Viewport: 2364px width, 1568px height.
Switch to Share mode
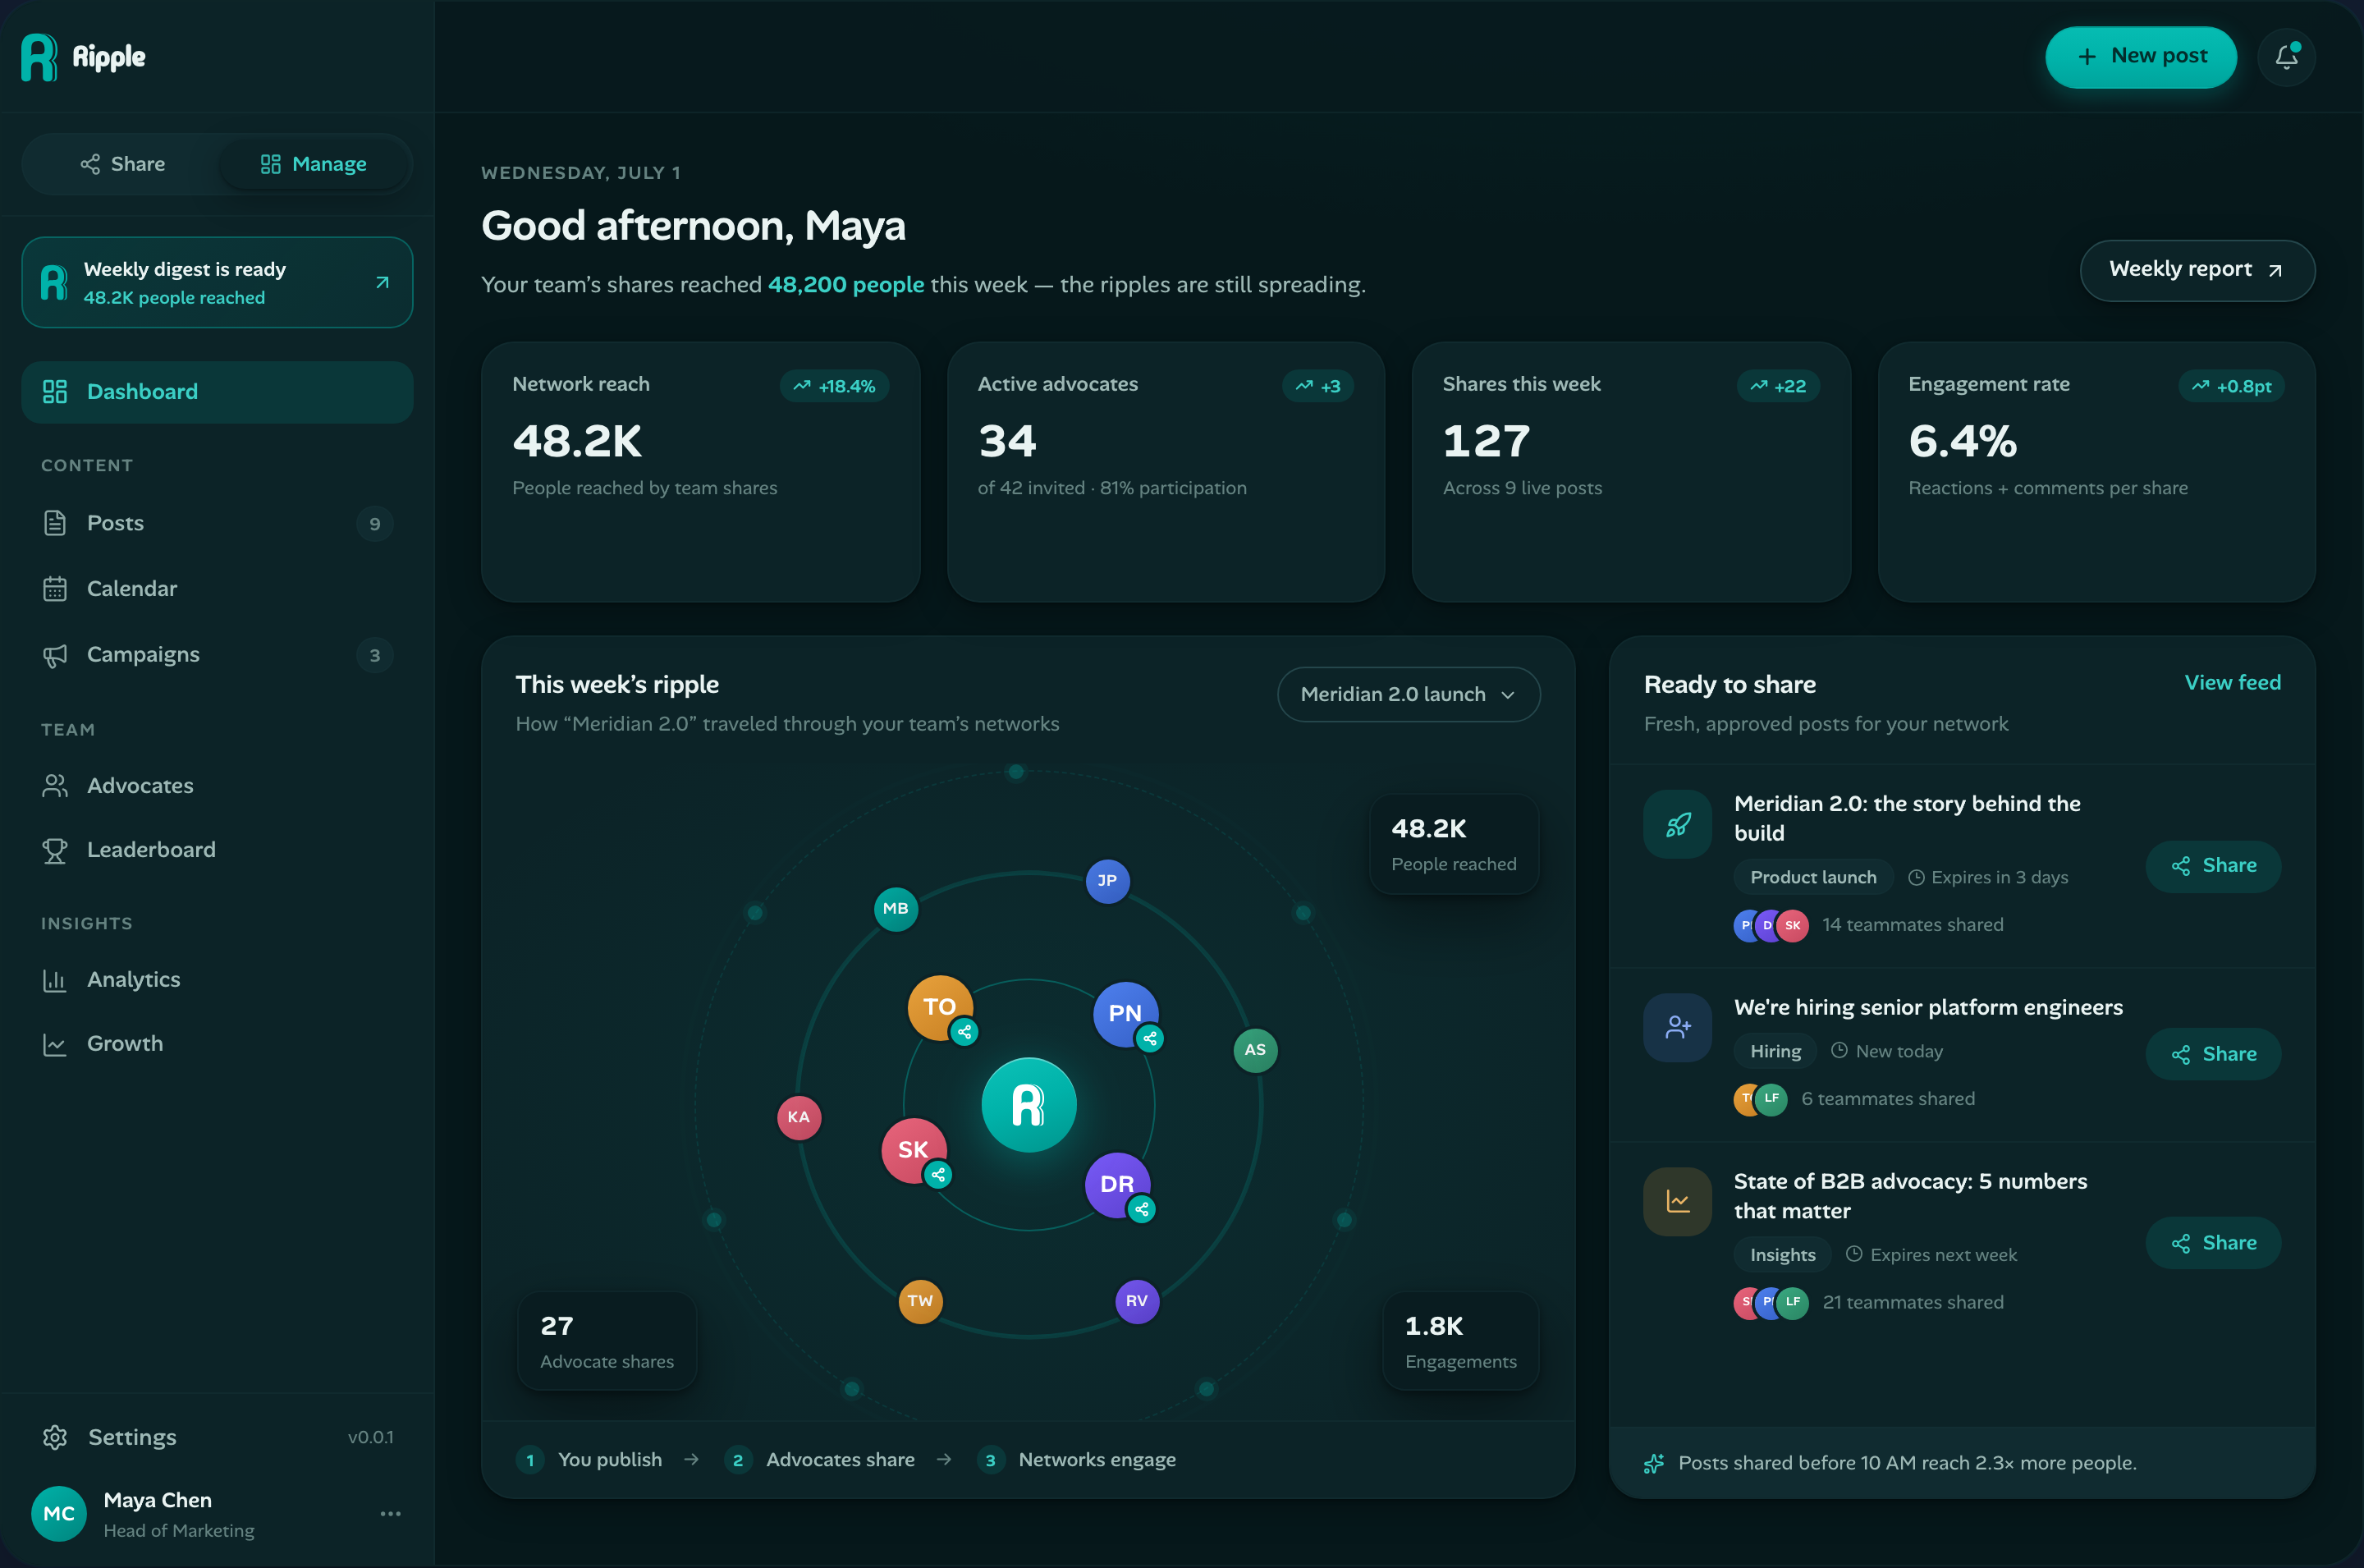(122, 164)
